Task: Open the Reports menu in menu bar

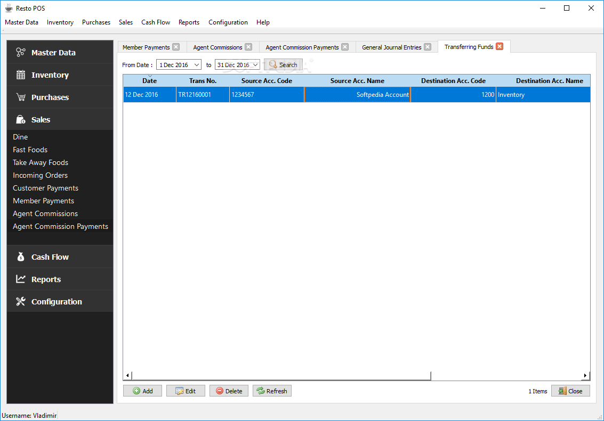Action: [x=189, y=22]
